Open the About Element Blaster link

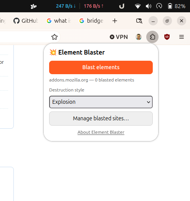click(101, 132)
